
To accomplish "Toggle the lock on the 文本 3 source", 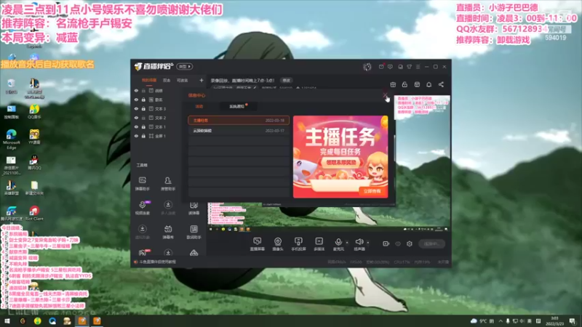I will point(143,108).
